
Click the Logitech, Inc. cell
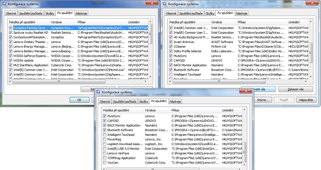pyautogui.click(x=154, y=144)
